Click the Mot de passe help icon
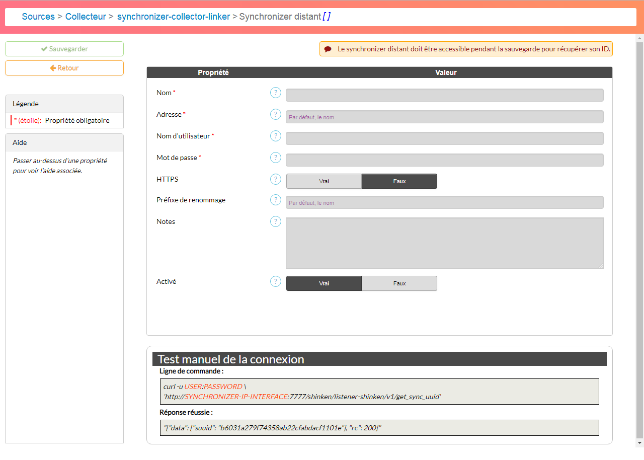The width and height of the screenshot is (644, 460). point(276,158)
